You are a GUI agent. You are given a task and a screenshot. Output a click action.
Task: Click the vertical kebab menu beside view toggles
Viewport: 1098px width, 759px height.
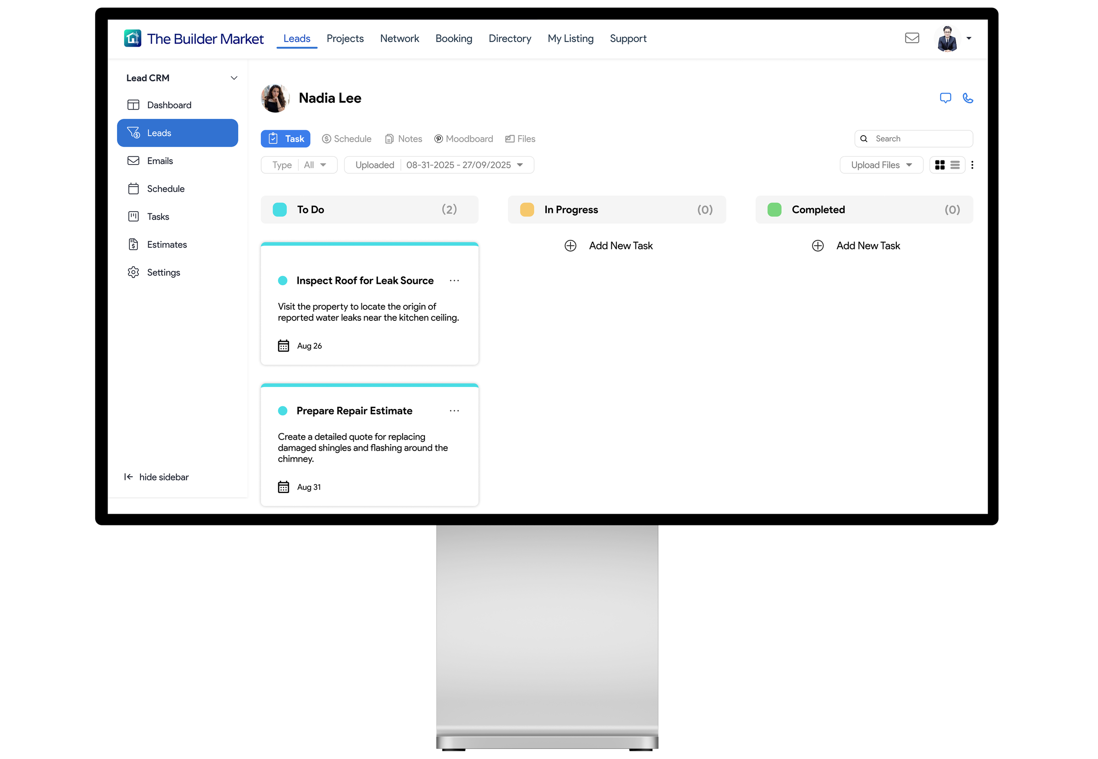click(972, 165)
